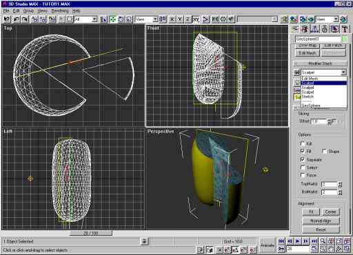Restrict transform to the X axis
The image size is (353, 255).
click(x=172, y=19)
